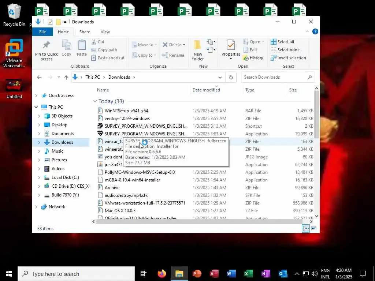Open OneNote from the taskbar
The height and width of the screenshot is (281, 375).
pyautogui.click(x=266, y=274)
